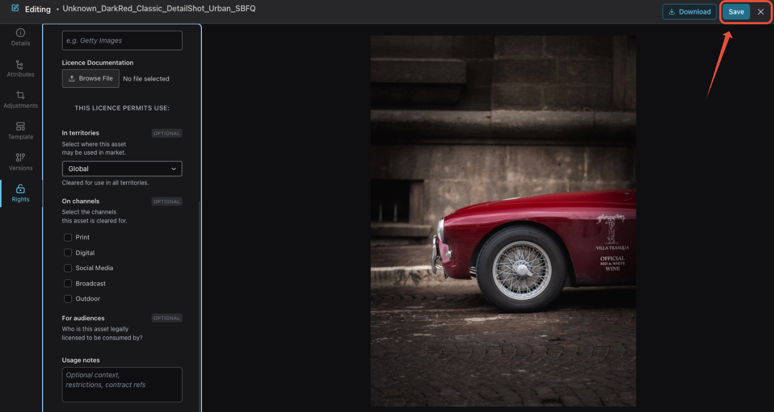Click the Attributes tree icon
This screenshot has width=774, height=412.
click(x=20, y=64)
